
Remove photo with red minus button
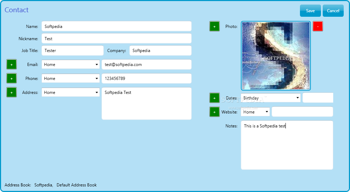pyautogui.click(x=318, y=26)
